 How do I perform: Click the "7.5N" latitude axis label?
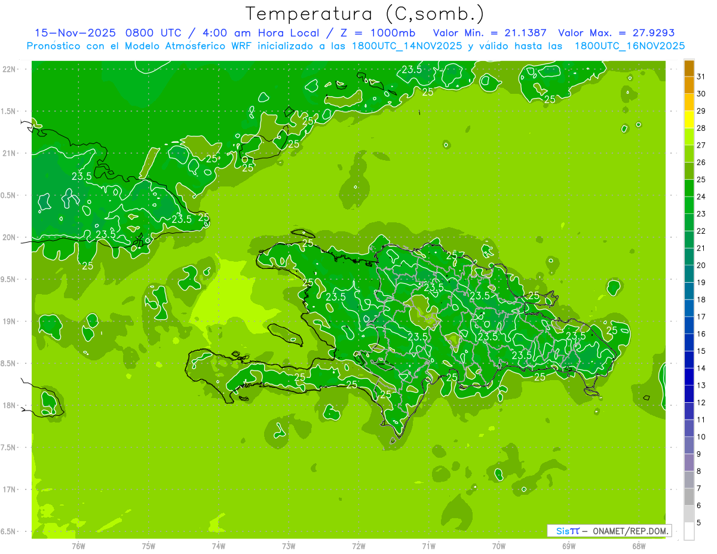point(8,448)
